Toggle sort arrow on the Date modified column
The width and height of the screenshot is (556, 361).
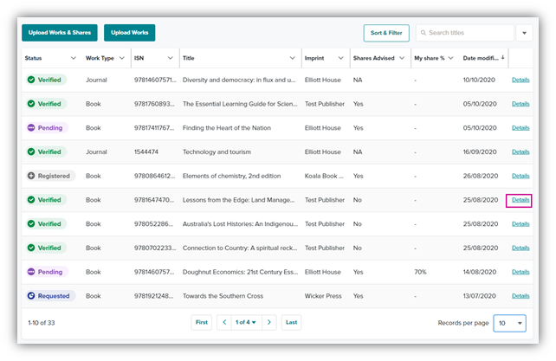click(503, 58)
